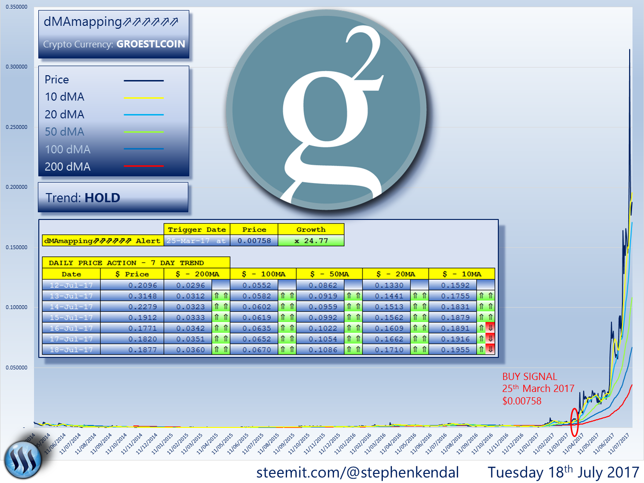Click the $ - 10MA column header

461,274
